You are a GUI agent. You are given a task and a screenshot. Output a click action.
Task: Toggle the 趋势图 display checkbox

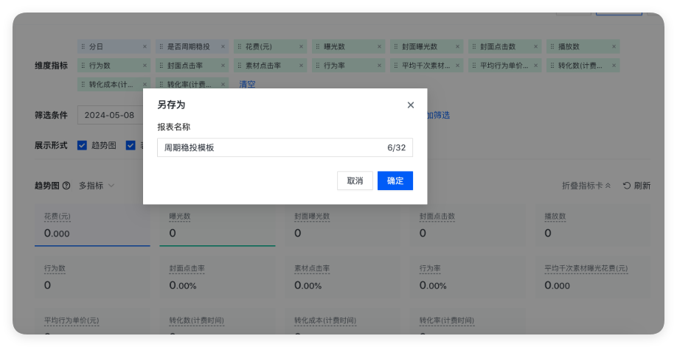pos(82,145)
